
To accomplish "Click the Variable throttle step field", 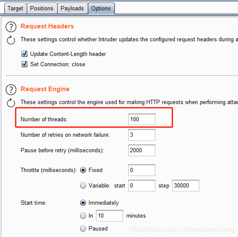I will pos(185,185).
